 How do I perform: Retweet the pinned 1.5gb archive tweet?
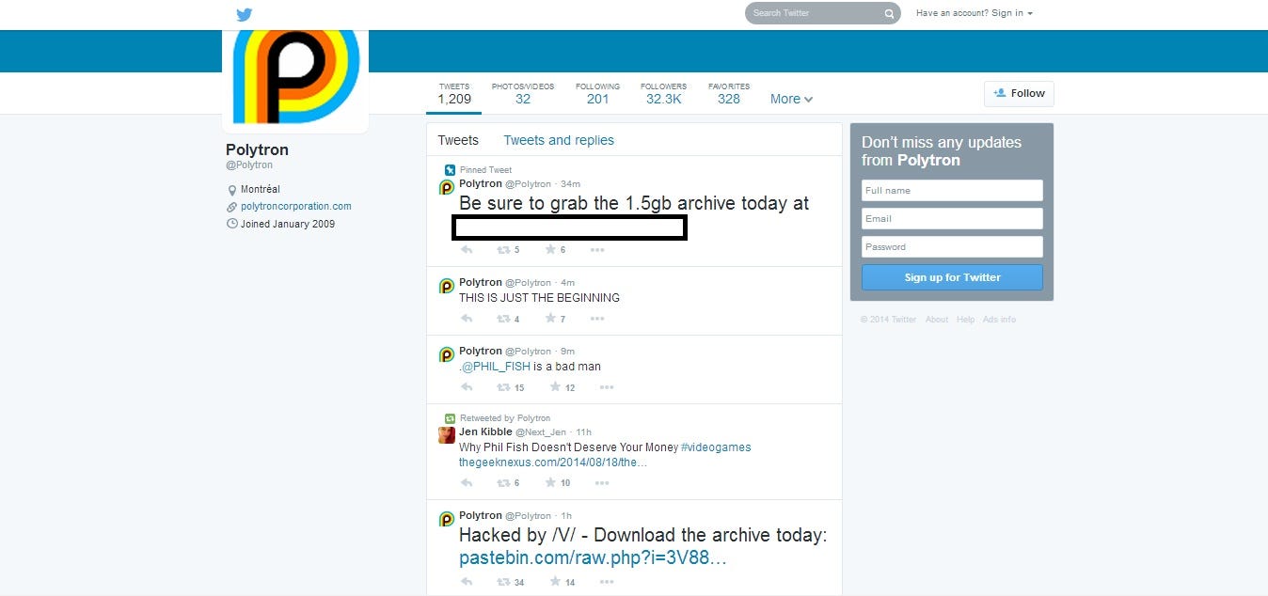click(x=503, y=250)
